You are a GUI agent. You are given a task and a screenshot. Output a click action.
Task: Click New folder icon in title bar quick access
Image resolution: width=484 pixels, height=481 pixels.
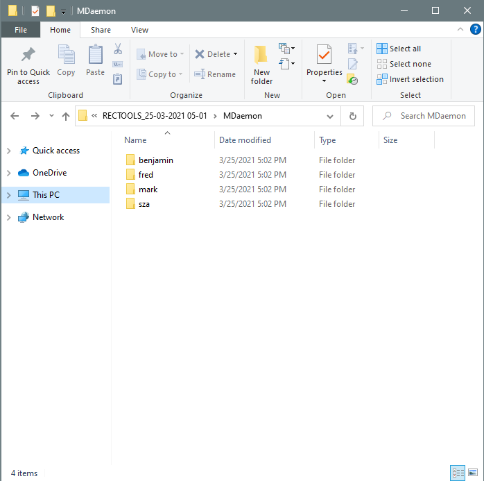pos(51,11)
